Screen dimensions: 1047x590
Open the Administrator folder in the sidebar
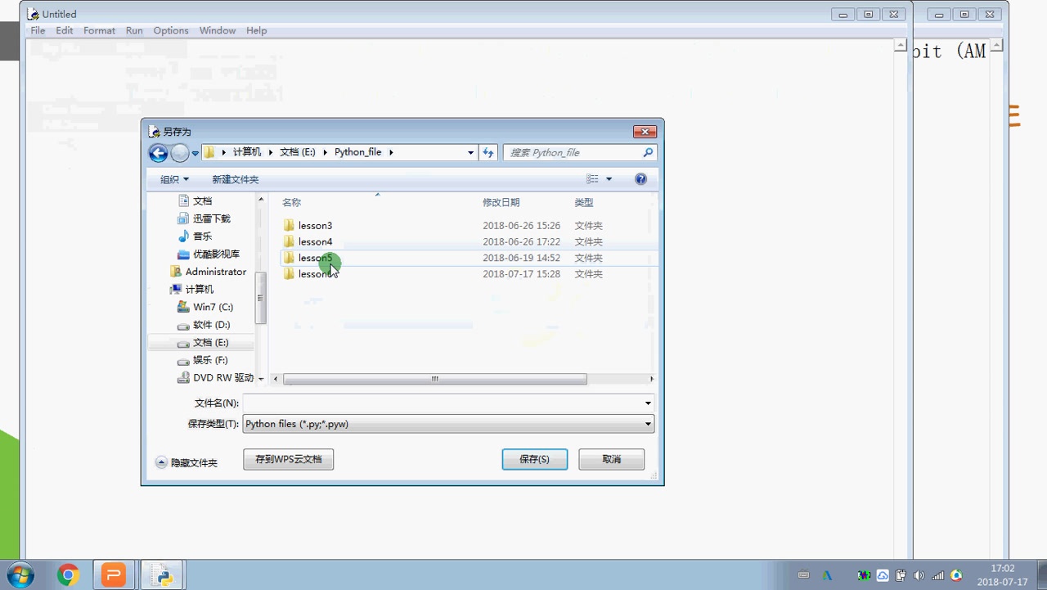point(215,272)
